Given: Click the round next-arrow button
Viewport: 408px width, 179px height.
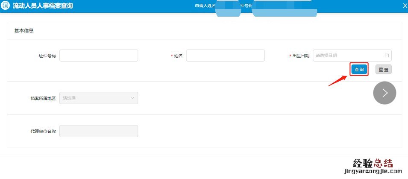Looking at the screenshot, I should [385, 93].
